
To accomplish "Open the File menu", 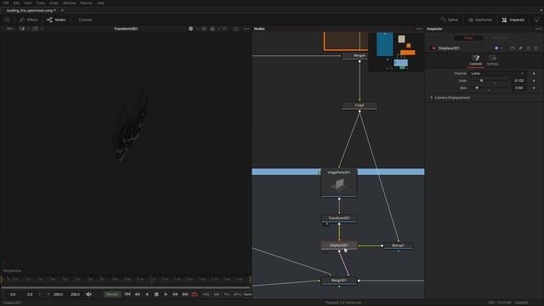I will (x=6, y=3).
